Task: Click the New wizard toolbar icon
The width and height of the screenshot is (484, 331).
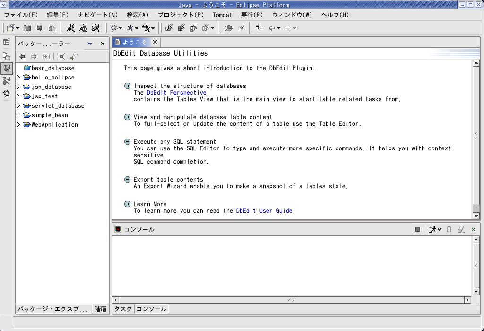Action: pos(10,28)
